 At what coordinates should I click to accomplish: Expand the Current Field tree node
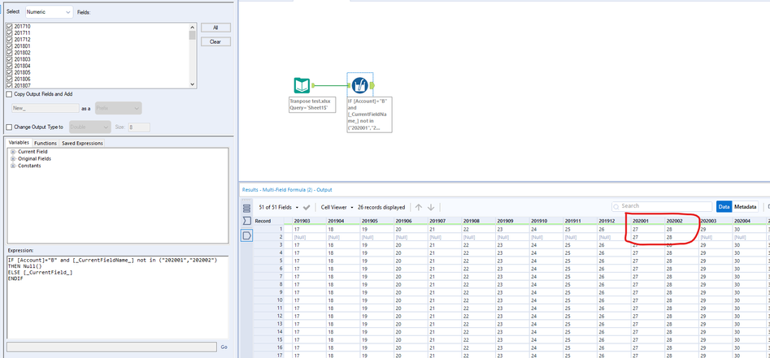point(13,152)
